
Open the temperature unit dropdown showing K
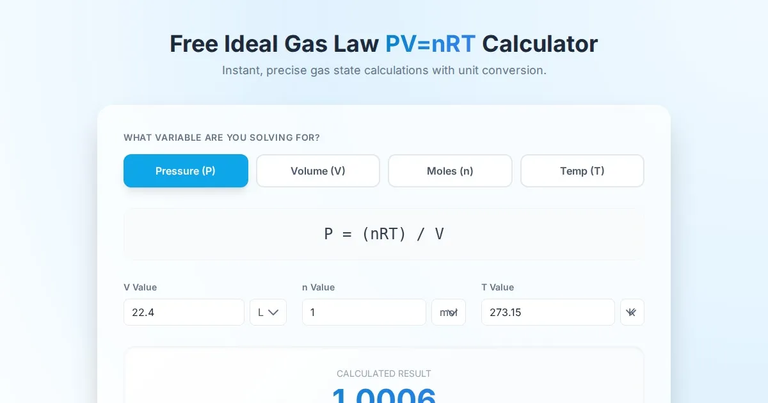click(x=632, y=312)
